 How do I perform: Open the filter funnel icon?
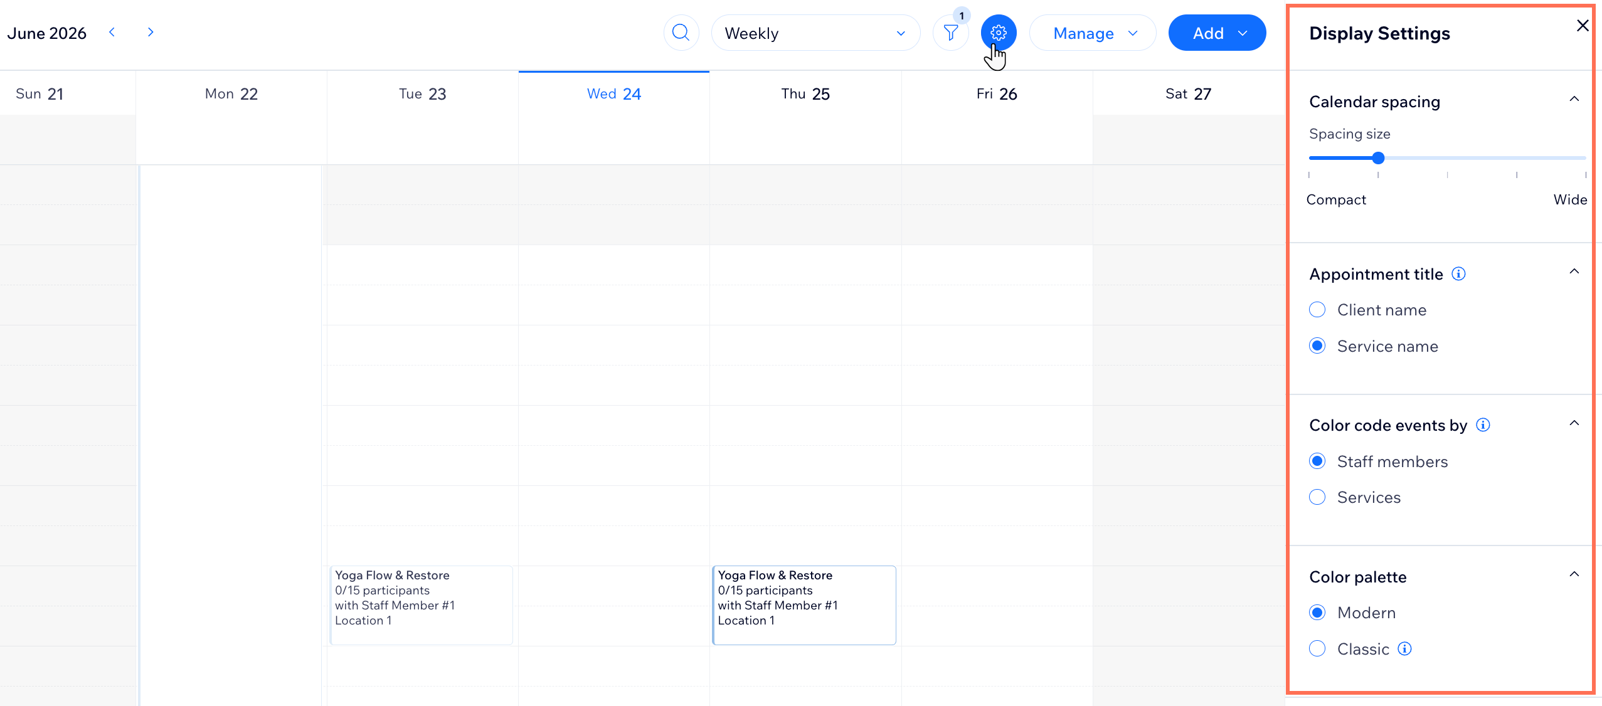click(x=951, y=33)
